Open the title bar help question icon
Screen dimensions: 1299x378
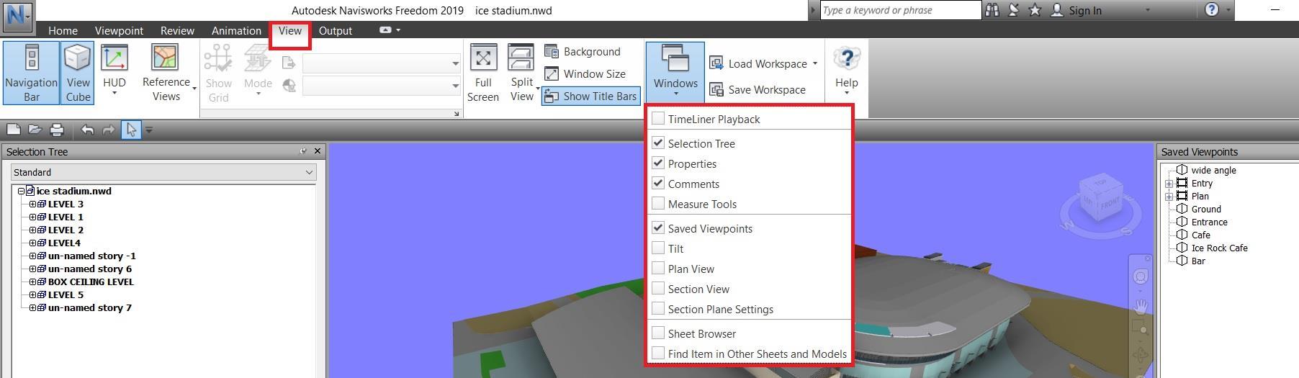click(x=1211, y=10)
